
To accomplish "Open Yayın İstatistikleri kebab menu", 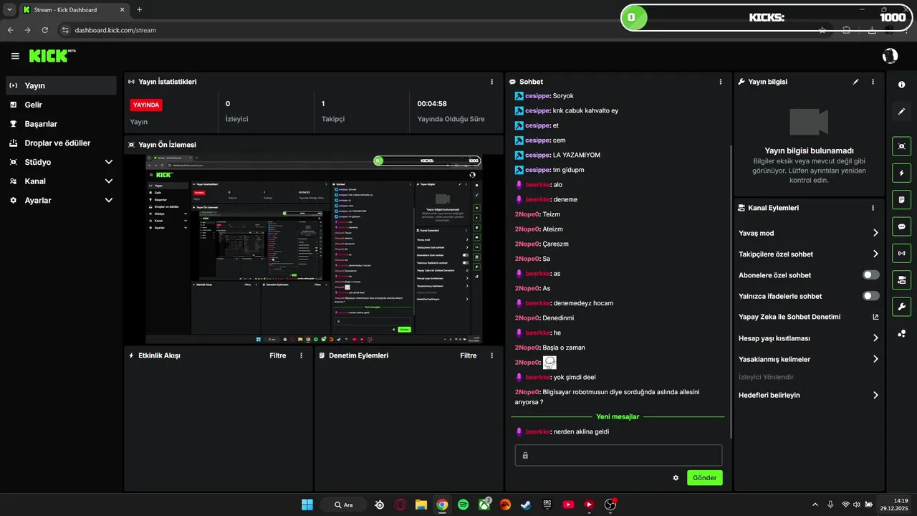I will pyautogui.click(x=491, y=82).
